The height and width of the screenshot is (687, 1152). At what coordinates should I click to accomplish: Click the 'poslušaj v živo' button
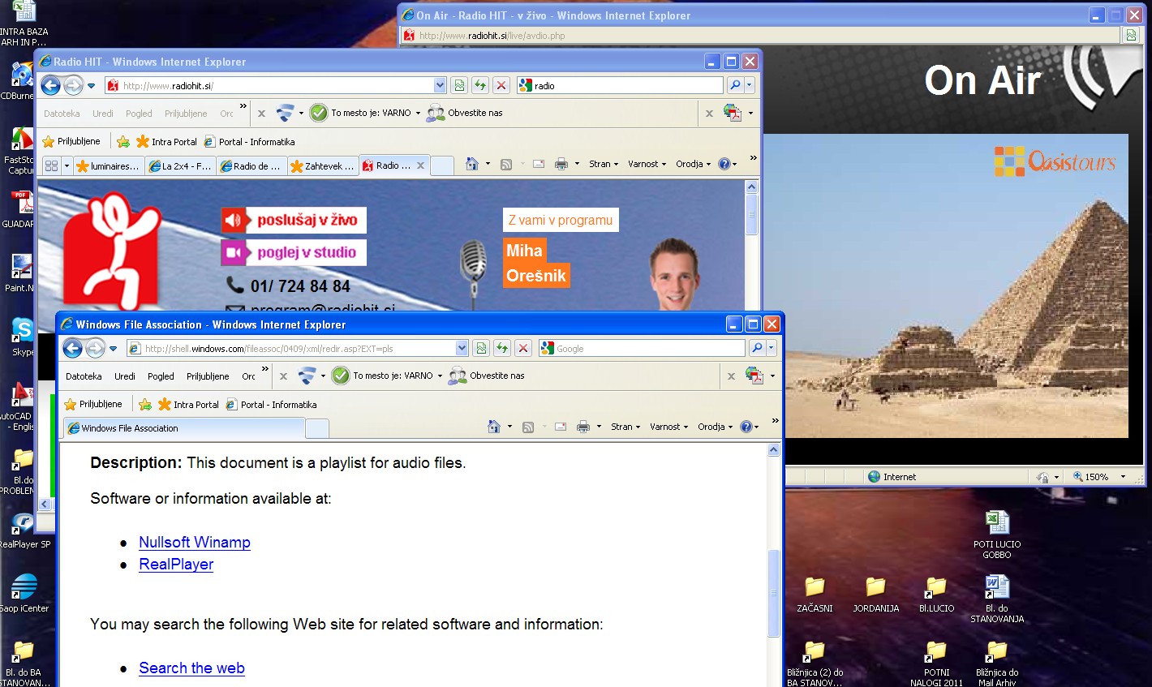294,220
